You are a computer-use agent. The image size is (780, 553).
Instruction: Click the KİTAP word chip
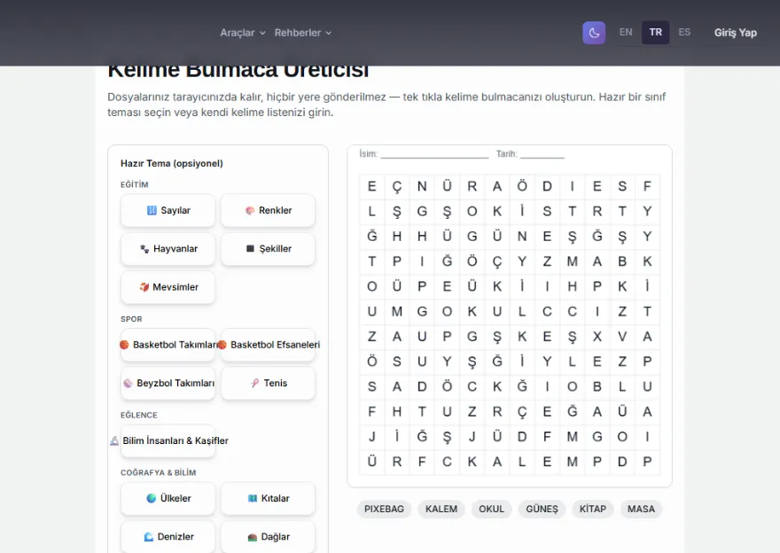coord(593,510)
